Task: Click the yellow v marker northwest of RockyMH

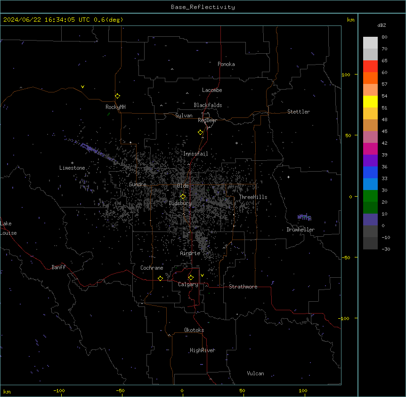Action: click(82, 87)
